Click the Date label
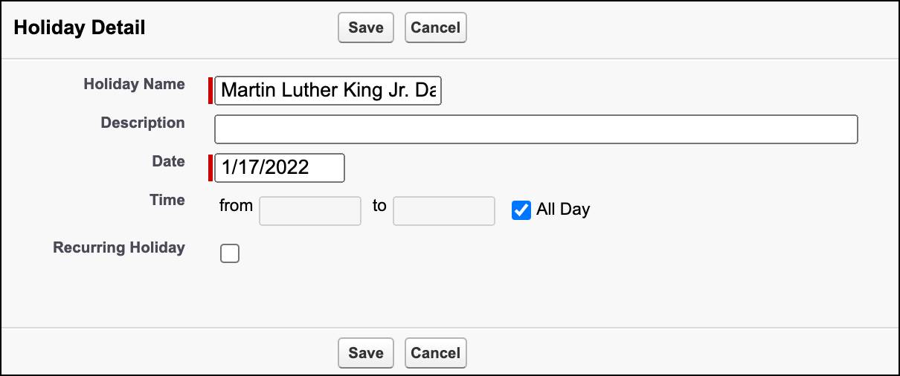Screen dimensions: 900x376 [168, 161]
